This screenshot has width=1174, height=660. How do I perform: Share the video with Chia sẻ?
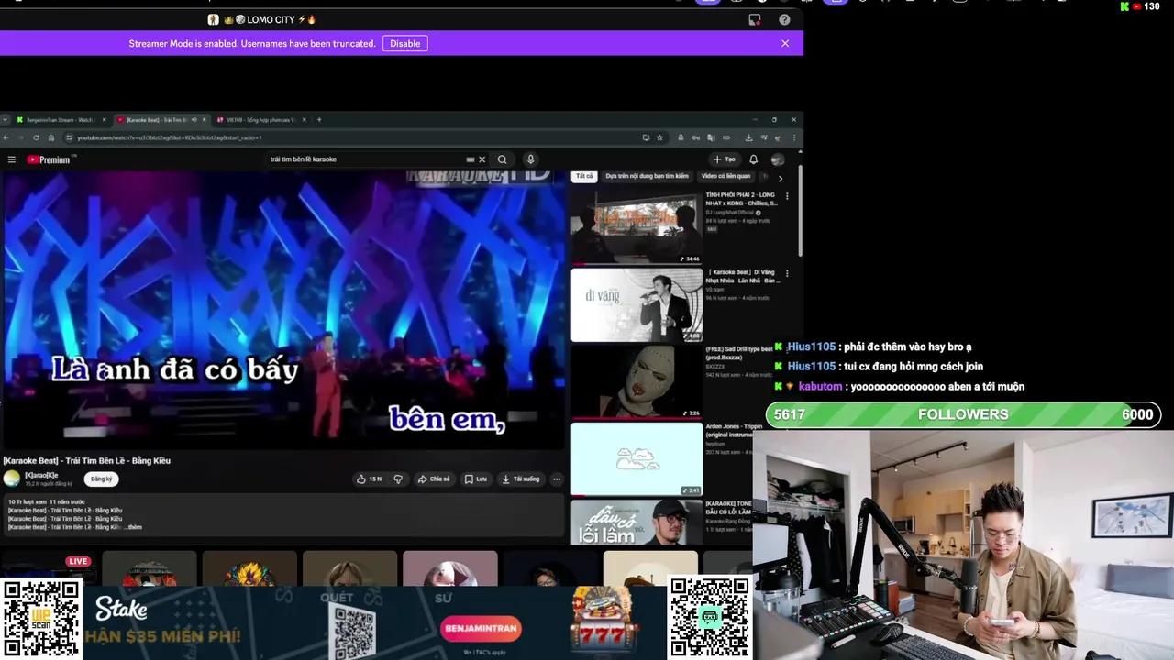point(434,478)
